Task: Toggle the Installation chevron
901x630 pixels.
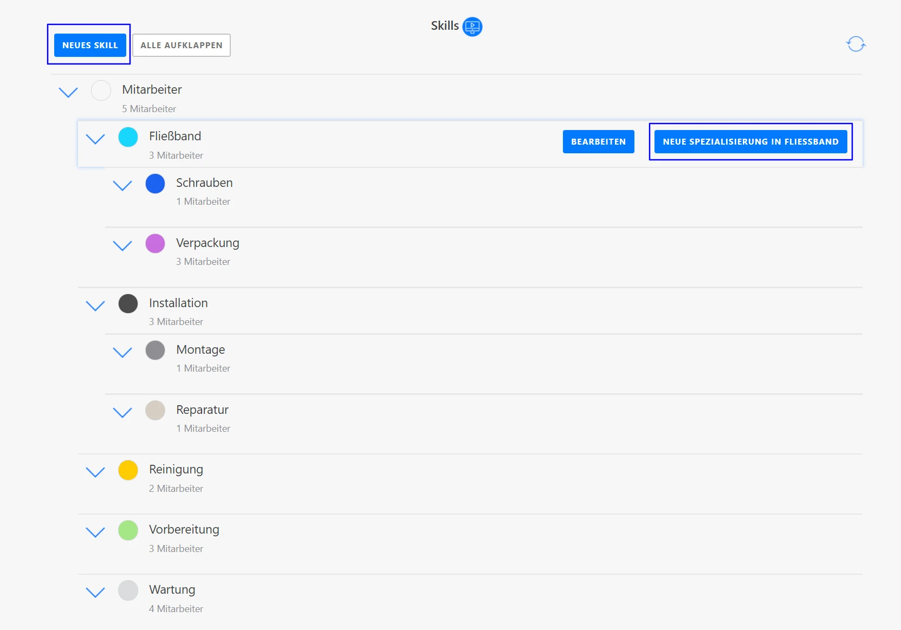Action: tap(95, 306)
